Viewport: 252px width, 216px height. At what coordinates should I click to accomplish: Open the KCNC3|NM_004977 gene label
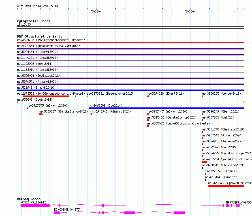point(67,209)
